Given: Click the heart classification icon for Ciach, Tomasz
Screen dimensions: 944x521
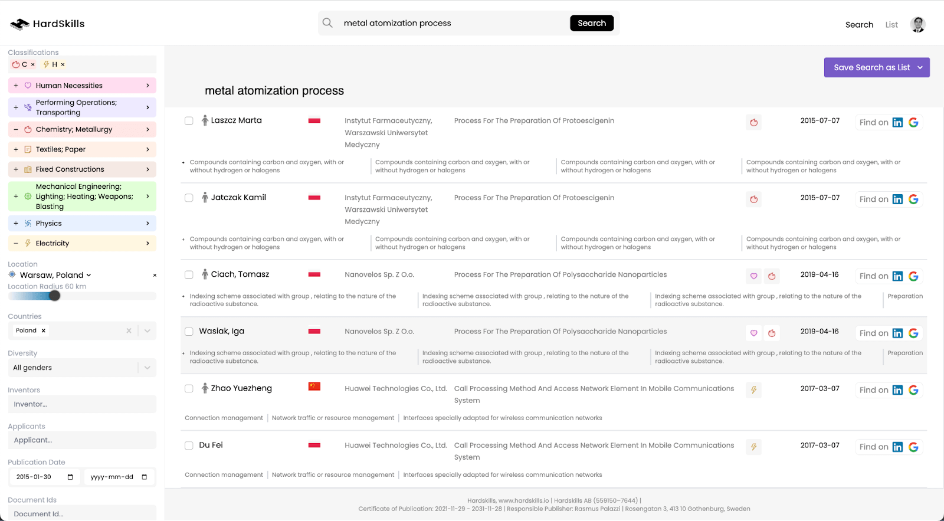Looking at the screenshot, I should [x=753, y=276].
